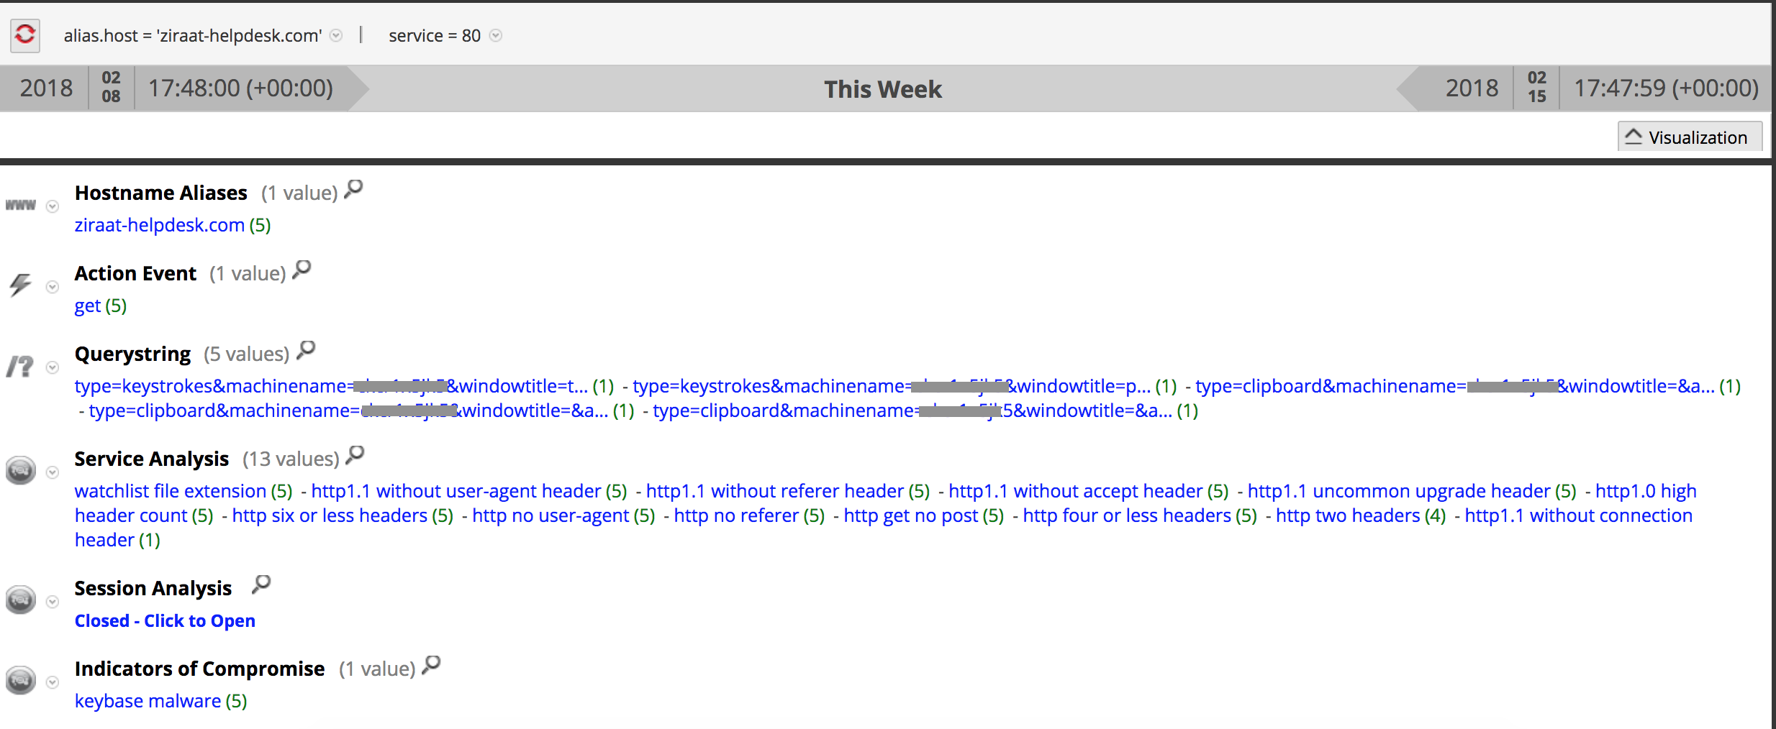1776x729 pixels.
Task: Click the red refresh query icon
Action: (24, 35)
